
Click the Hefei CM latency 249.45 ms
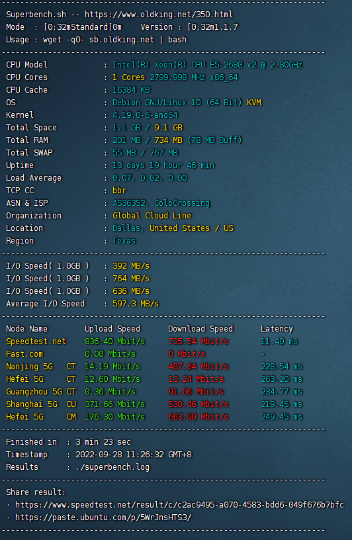pos(281,417)
